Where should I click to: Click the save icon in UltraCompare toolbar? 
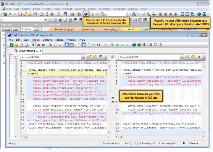click(12, 45)
